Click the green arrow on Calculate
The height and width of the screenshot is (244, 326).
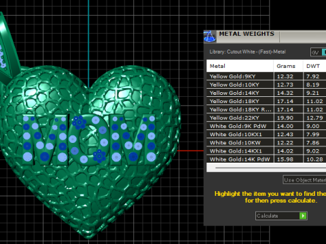303,216
